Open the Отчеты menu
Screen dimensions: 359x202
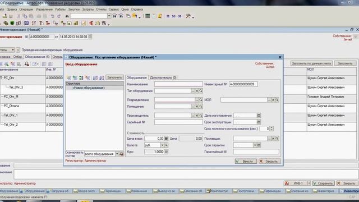(x=101, y=10)
